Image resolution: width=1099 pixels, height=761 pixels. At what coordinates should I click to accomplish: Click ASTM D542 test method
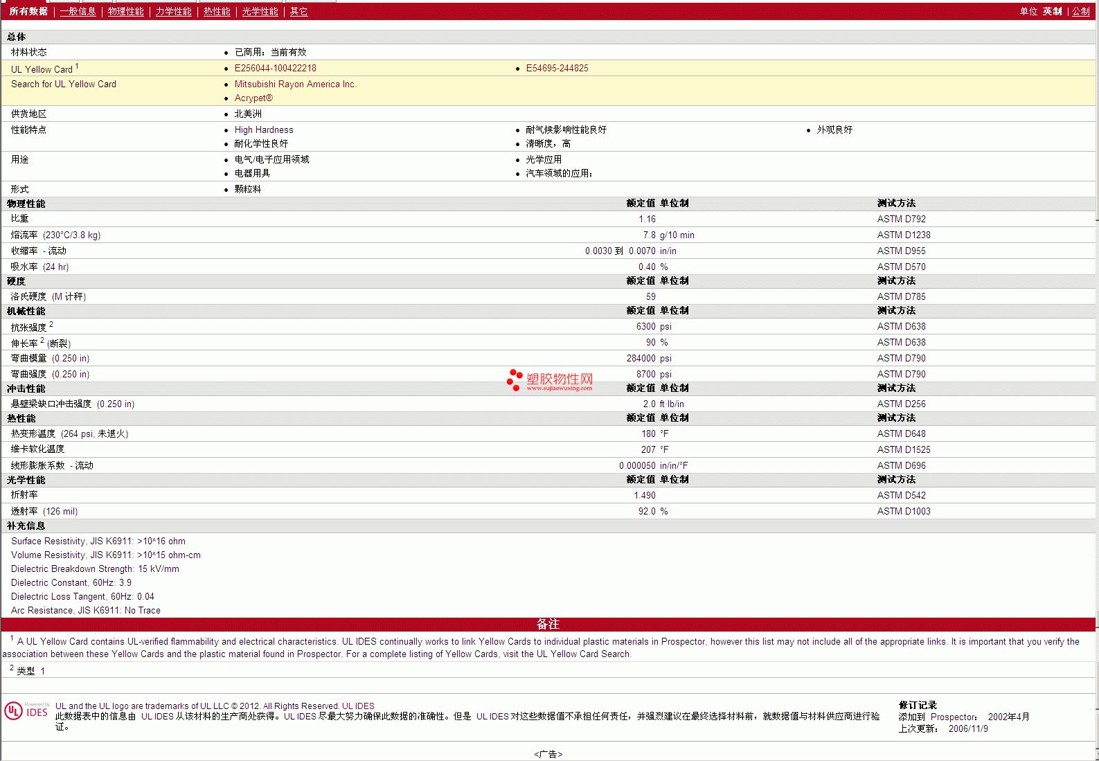coord(902,496)
